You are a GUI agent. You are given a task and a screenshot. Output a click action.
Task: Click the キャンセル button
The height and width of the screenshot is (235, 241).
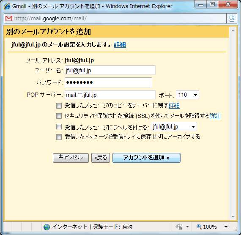pos(71,158)
